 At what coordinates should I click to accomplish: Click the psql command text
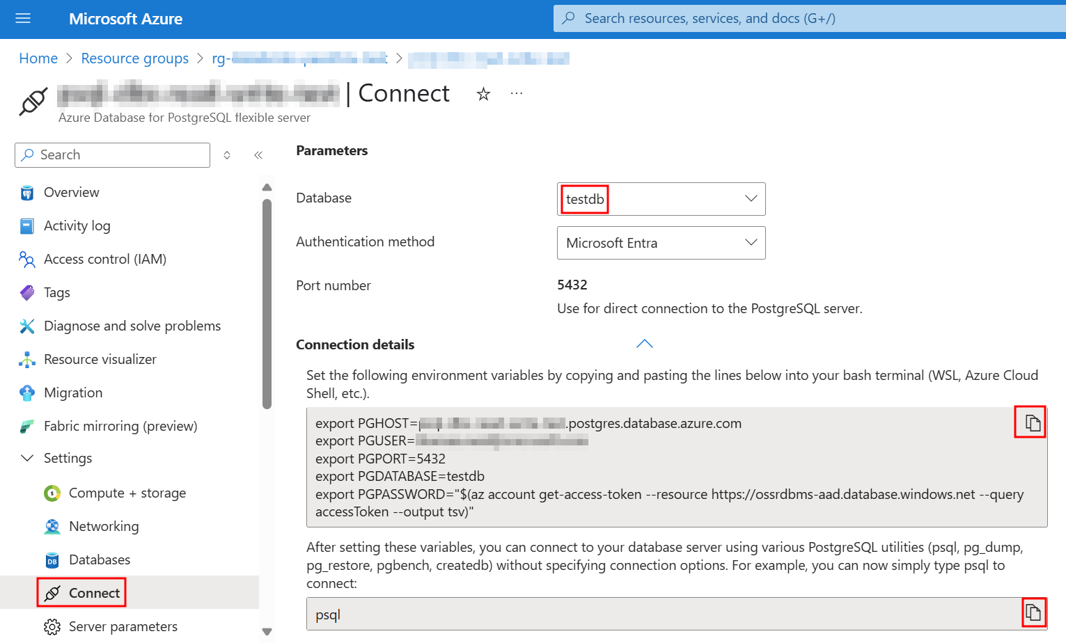click(x=328, y=614)
